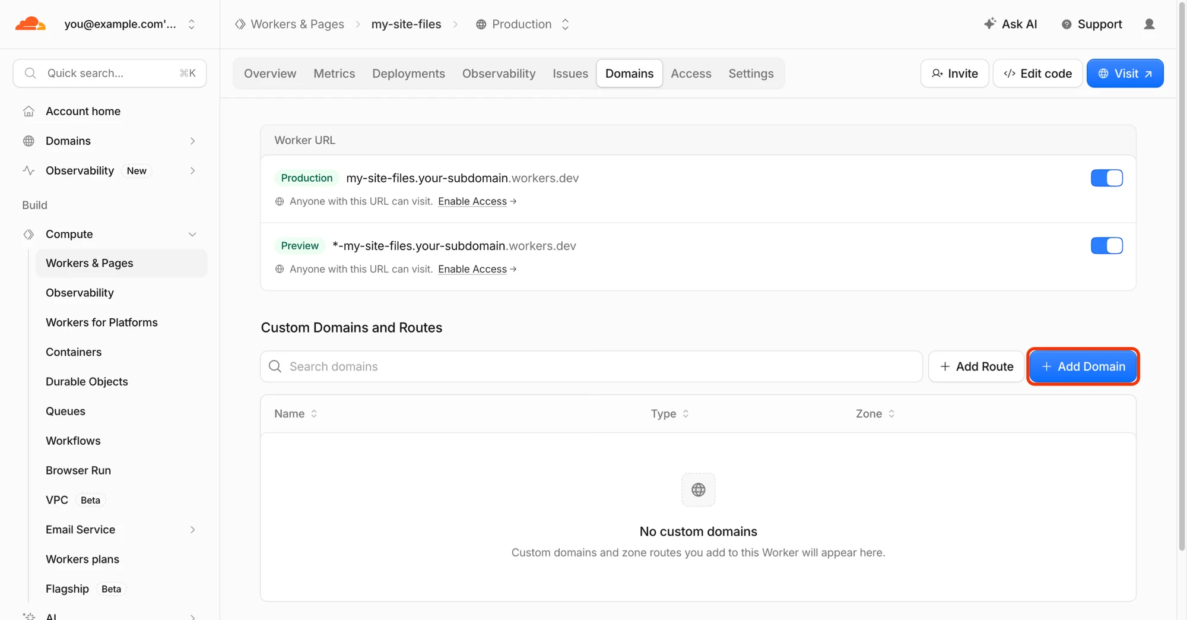Disable the Production workers.dev URL toggle
Screen dimensions: 1187x620
coord(1106,178)
